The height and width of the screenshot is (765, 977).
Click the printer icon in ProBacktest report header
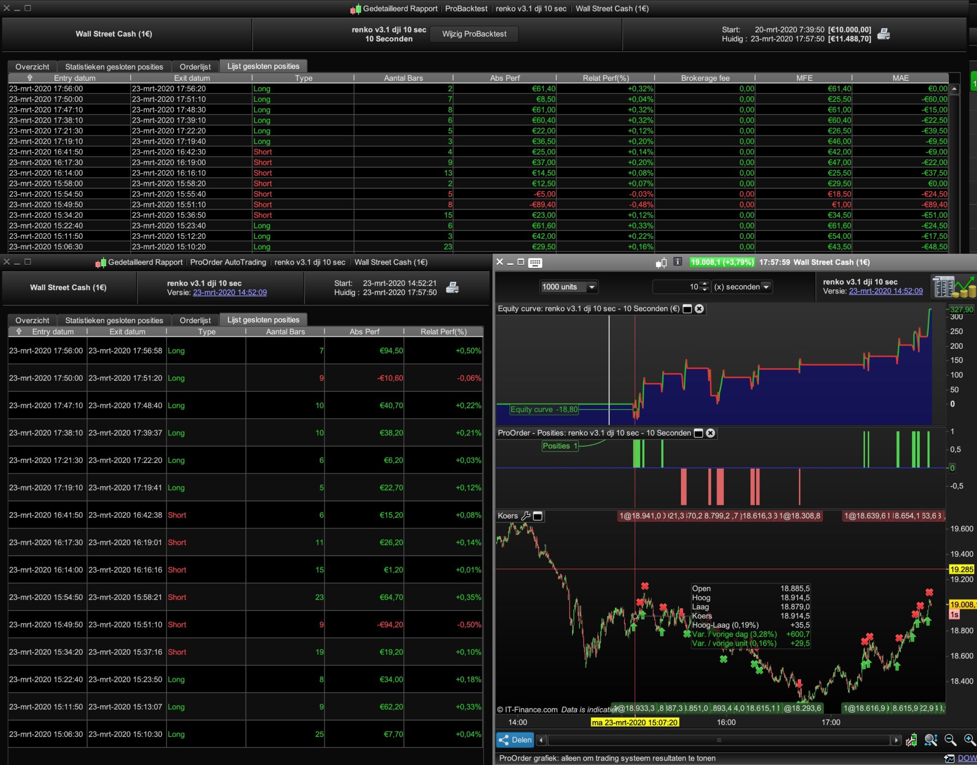[883, 34]
